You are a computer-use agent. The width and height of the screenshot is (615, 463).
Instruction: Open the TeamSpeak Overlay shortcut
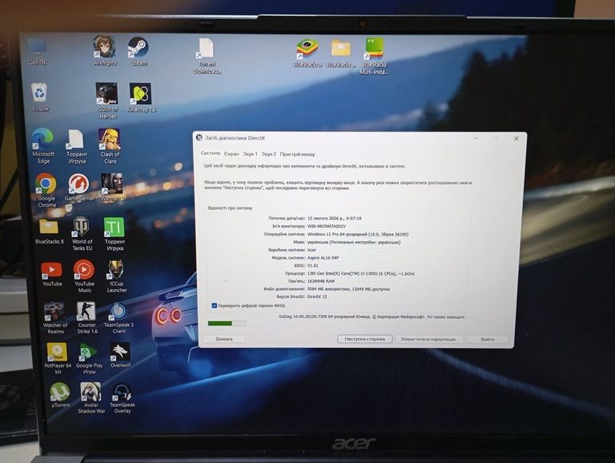pos(122,398)
